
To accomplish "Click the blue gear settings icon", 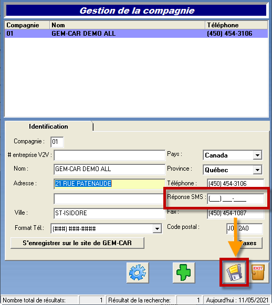I will pos(138,272).
